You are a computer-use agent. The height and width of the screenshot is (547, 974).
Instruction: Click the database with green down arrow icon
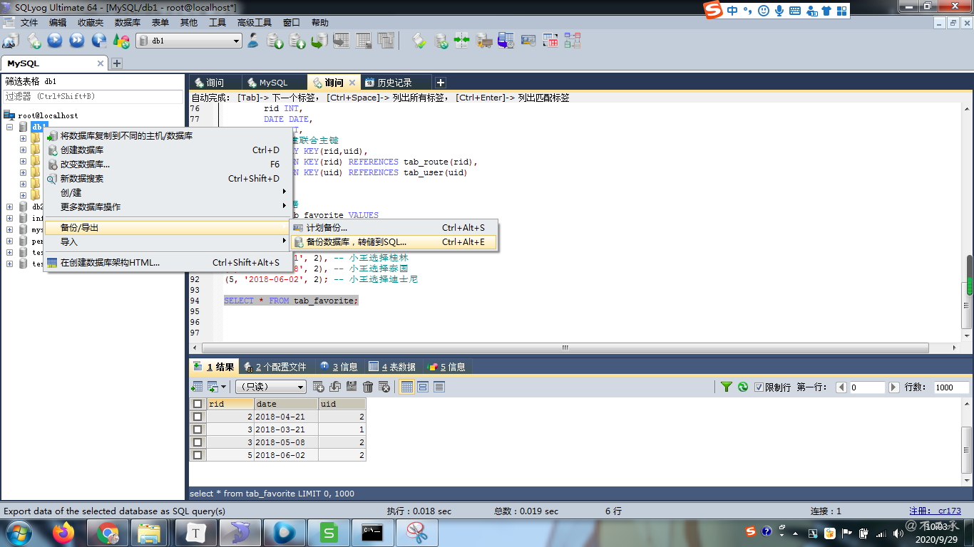click(x=275, y=41)
